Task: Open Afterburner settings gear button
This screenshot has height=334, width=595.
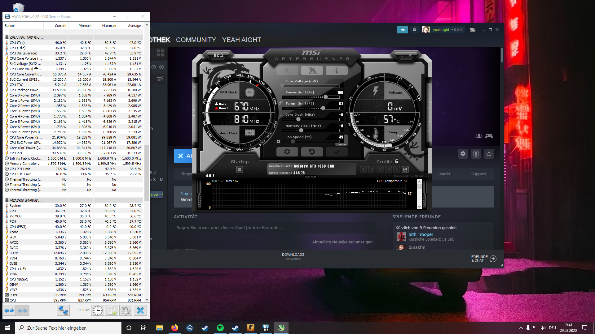Action: tap(287, 152)
